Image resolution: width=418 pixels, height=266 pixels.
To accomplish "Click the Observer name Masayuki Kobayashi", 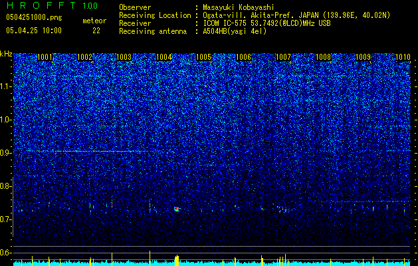I will pyautogui.click(x=239, y=7).
